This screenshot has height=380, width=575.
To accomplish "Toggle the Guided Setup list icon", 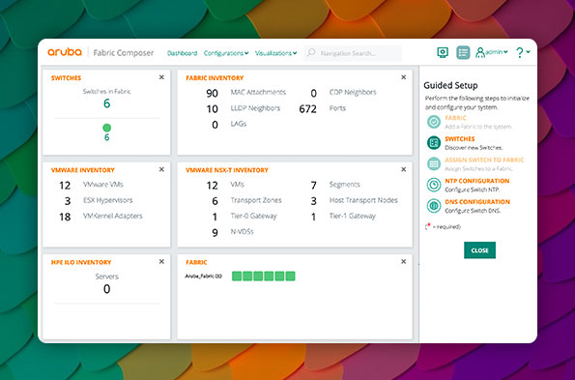I will [463, 52].
